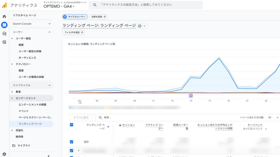Open the Reports icon in the sidebar
This screenshot has width=280, height=157.
pyautogui.click(x=4, y=25)
